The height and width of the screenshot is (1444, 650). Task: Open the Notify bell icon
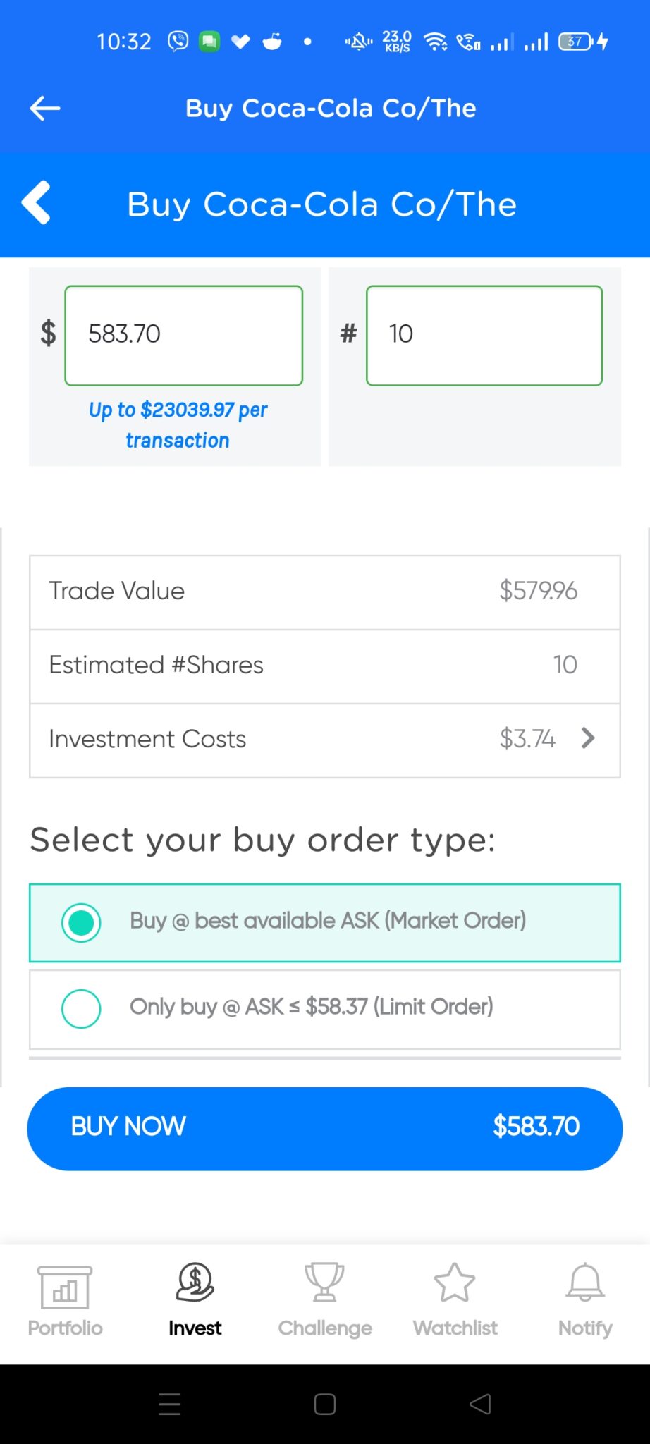(x=585, y=1283)
